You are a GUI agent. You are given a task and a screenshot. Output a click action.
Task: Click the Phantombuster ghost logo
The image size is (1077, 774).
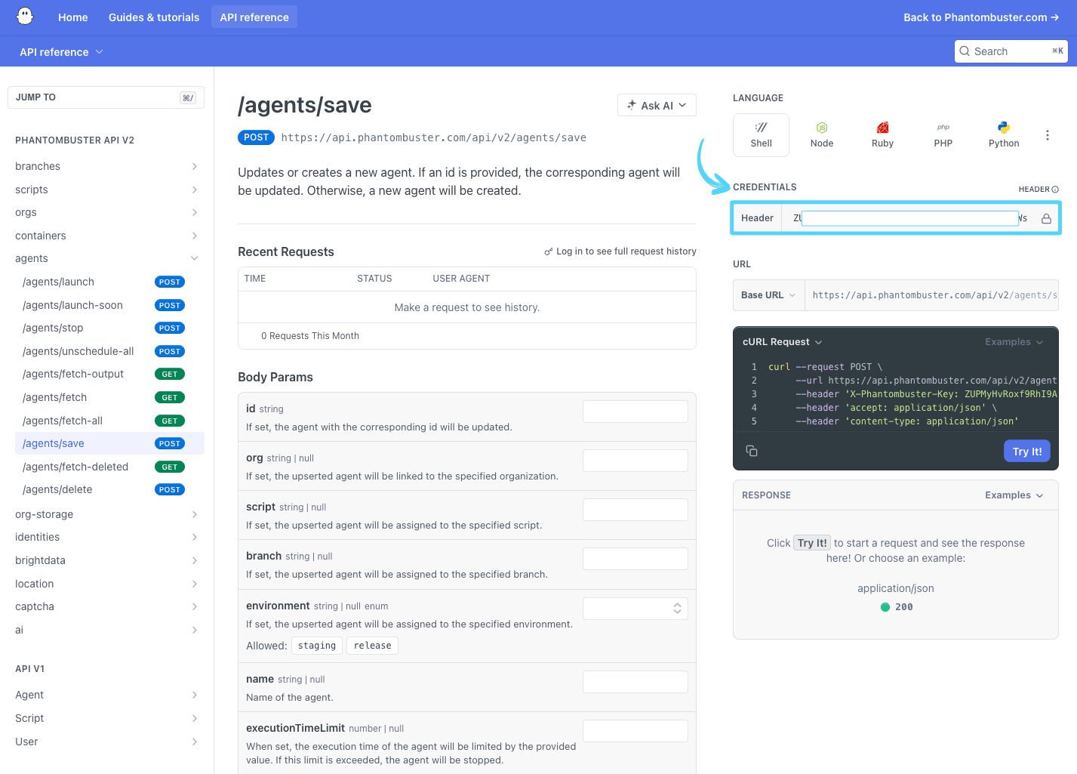[x=25, y=17]
